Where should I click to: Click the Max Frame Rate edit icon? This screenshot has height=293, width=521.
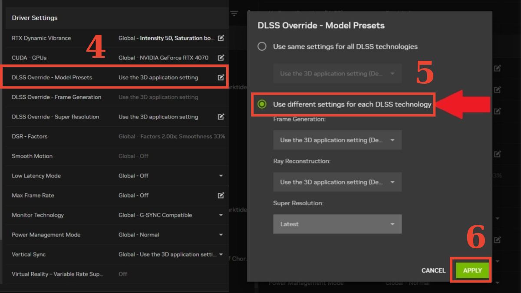pos(221,195)
